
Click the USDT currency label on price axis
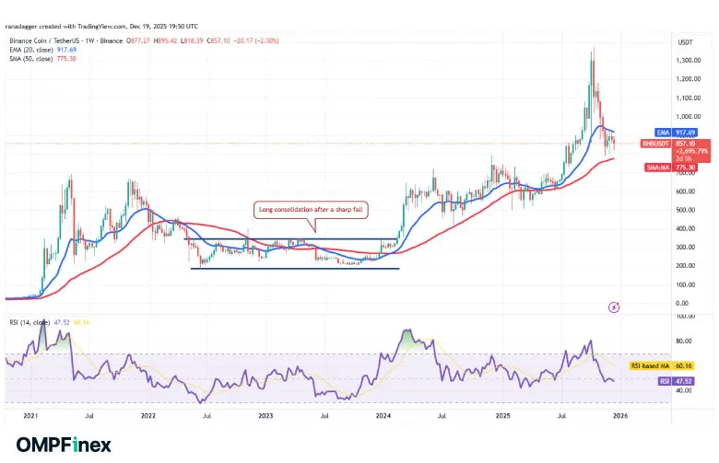pos(685,42)
